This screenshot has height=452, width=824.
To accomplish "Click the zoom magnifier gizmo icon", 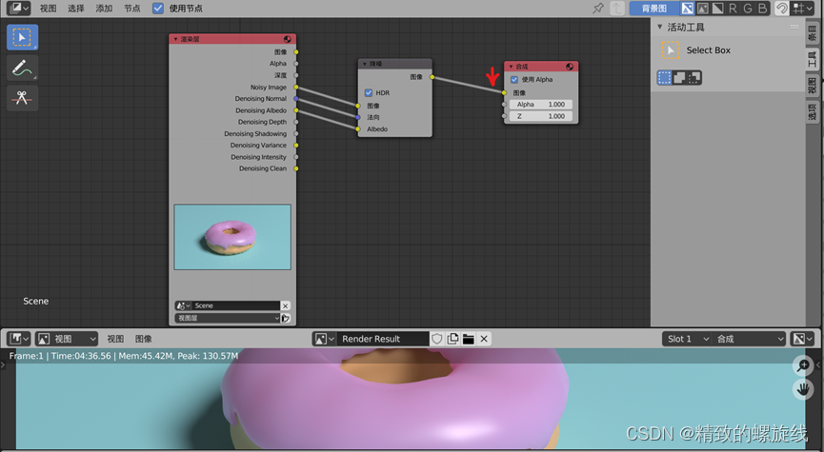I will (803, 364).
